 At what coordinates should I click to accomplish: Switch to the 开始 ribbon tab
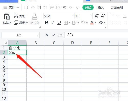88,7
